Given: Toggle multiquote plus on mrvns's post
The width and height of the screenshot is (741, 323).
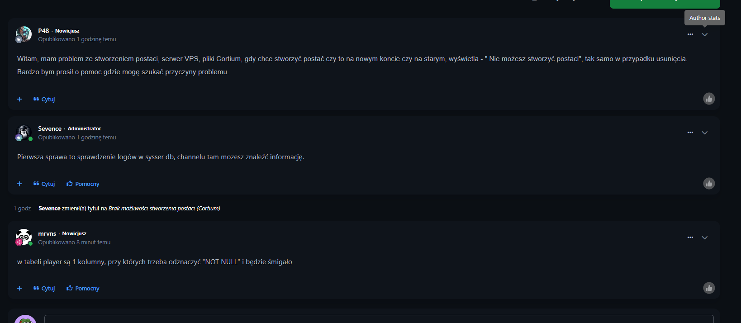Looking at the screenshot, I should (x=19, y=288).
